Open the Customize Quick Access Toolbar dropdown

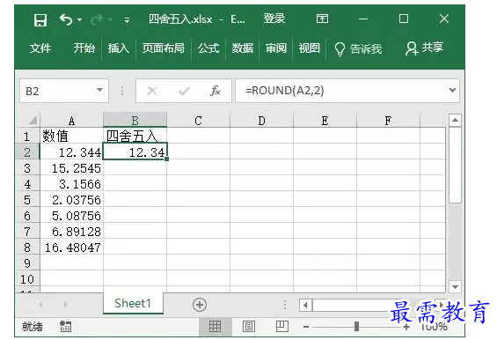tap(127, 20)
